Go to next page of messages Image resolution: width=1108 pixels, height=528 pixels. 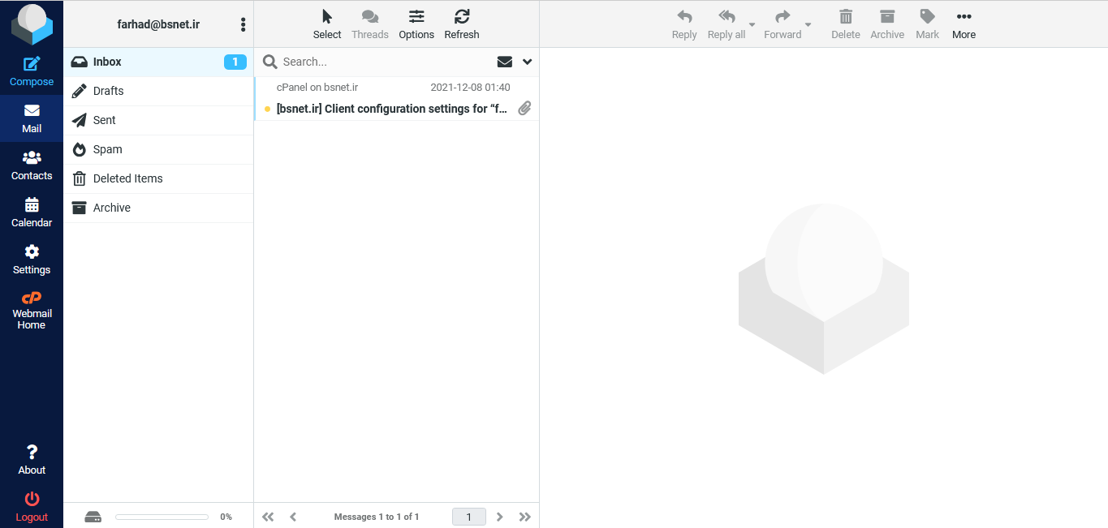tap(500, 517)
